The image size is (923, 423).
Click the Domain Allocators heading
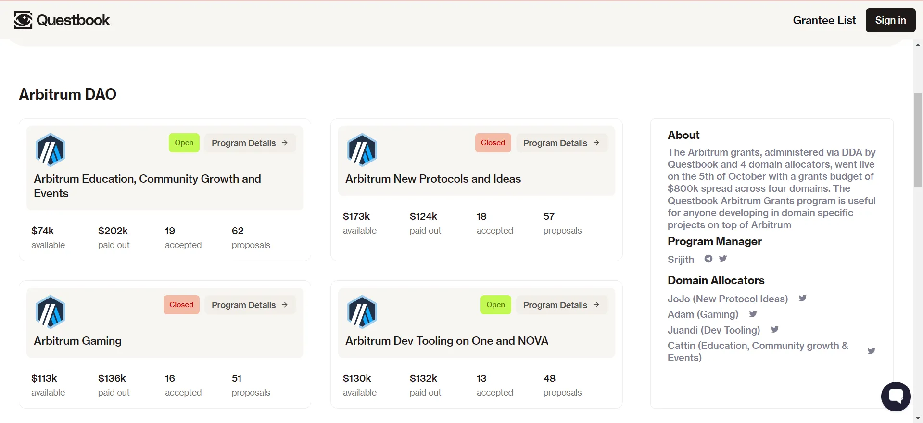click(716, 280)
